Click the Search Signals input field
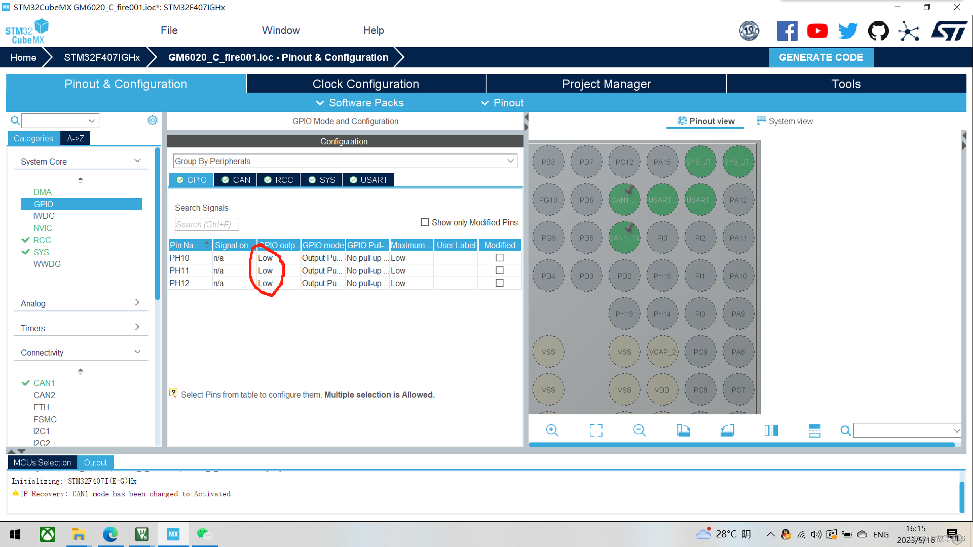 pyautogui.click(x=207, y=224)
